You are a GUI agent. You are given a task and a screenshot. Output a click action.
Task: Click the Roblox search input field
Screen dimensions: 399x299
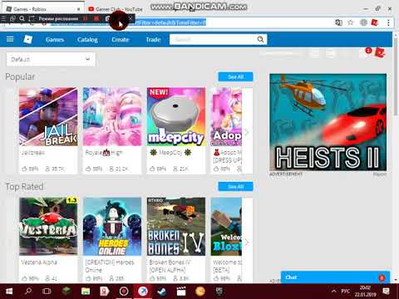pos(214,39)
